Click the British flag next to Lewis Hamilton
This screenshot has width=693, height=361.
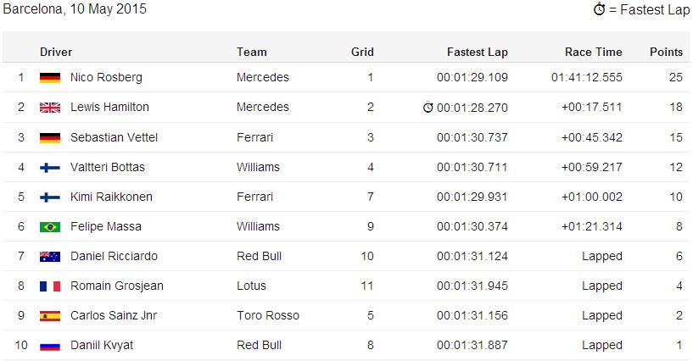[x=49, y=108]
